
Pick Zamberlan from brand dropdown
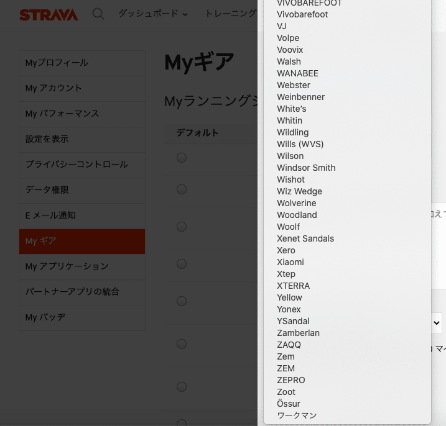point(347,333)
